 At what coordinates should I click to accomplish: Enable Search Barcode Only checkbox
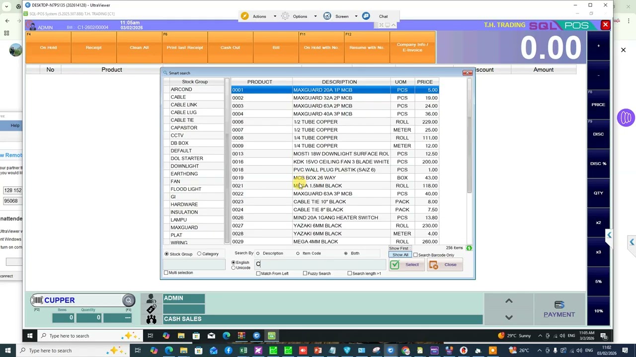(415, 255)
